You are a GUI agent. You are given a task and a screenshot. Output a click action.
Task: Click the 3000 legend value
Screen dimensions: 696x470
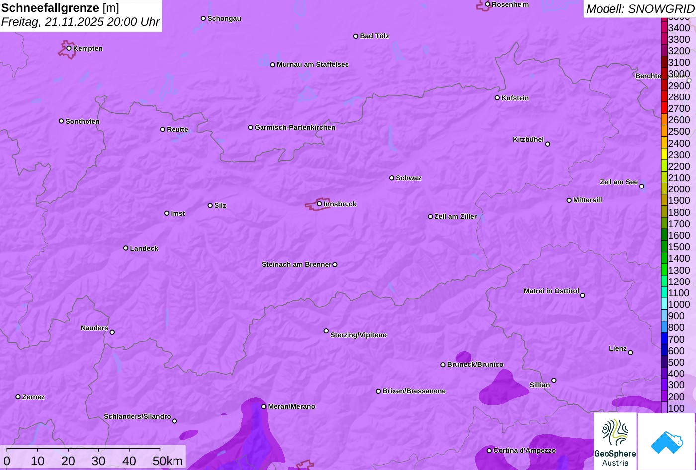point(679,74)
